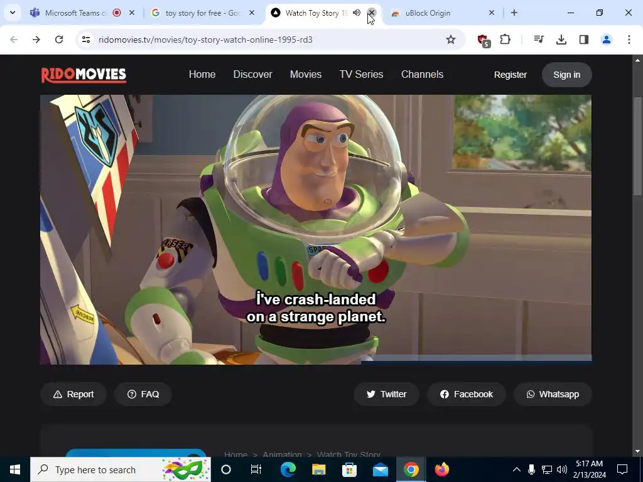643x482 pixels.
Task: Open the FAQ button
Action: (143, 394)
